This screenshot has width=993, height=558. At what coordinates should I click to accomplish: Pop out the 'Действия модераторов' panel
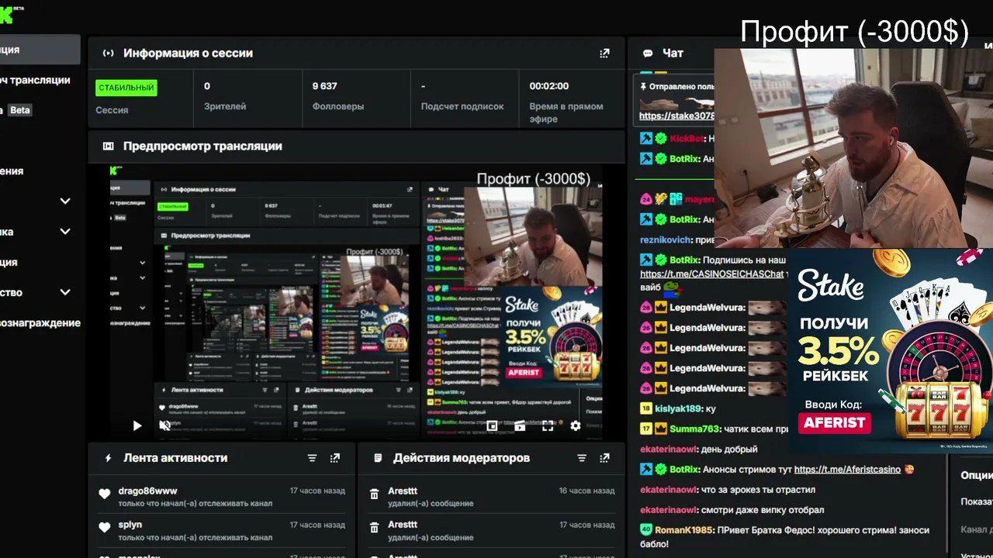604,458
